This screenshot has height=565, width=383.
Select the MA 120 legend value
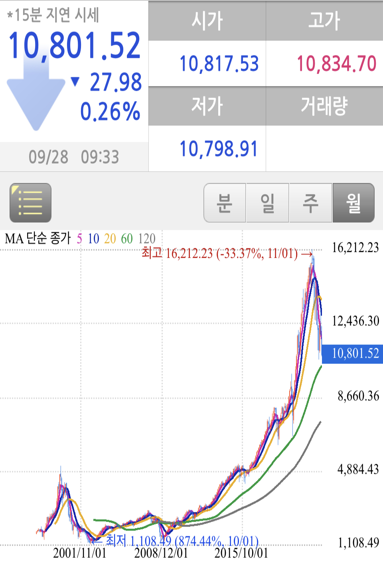pyautogui.click(x=147, y=239)
